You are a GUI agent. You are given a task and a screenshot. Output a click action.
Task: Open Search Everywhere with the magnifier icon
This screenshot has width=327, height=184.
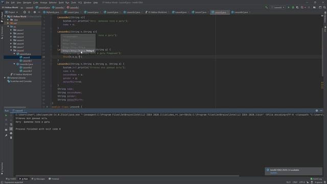point(324,7)
